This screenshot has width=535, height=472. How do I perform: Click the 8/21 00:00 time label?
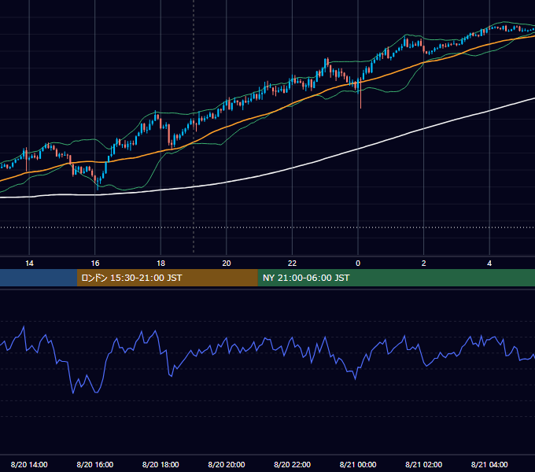coord(358,464)
